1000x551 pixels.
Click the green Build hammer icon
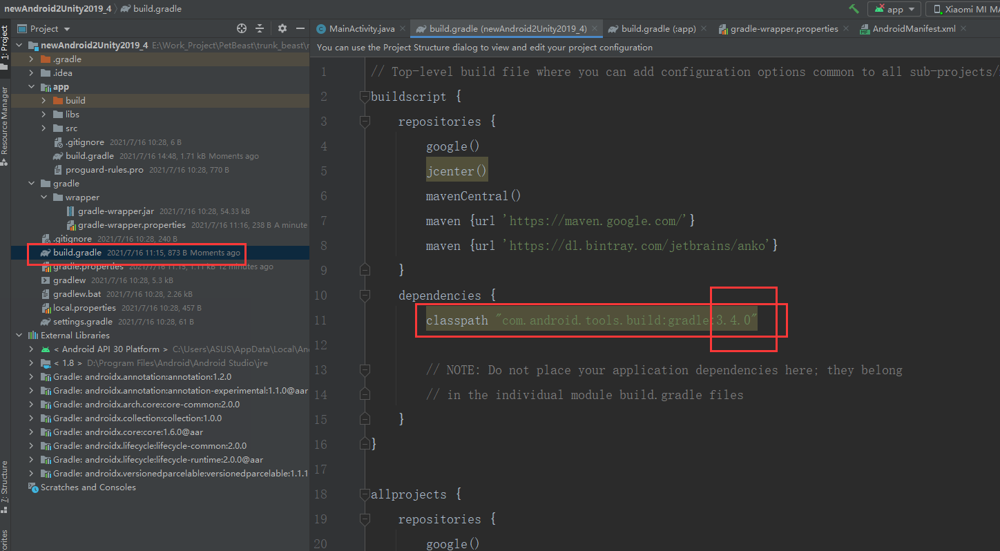854,9
